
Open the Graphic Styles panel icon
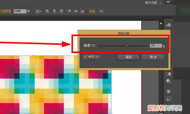[x=168, y=99]
